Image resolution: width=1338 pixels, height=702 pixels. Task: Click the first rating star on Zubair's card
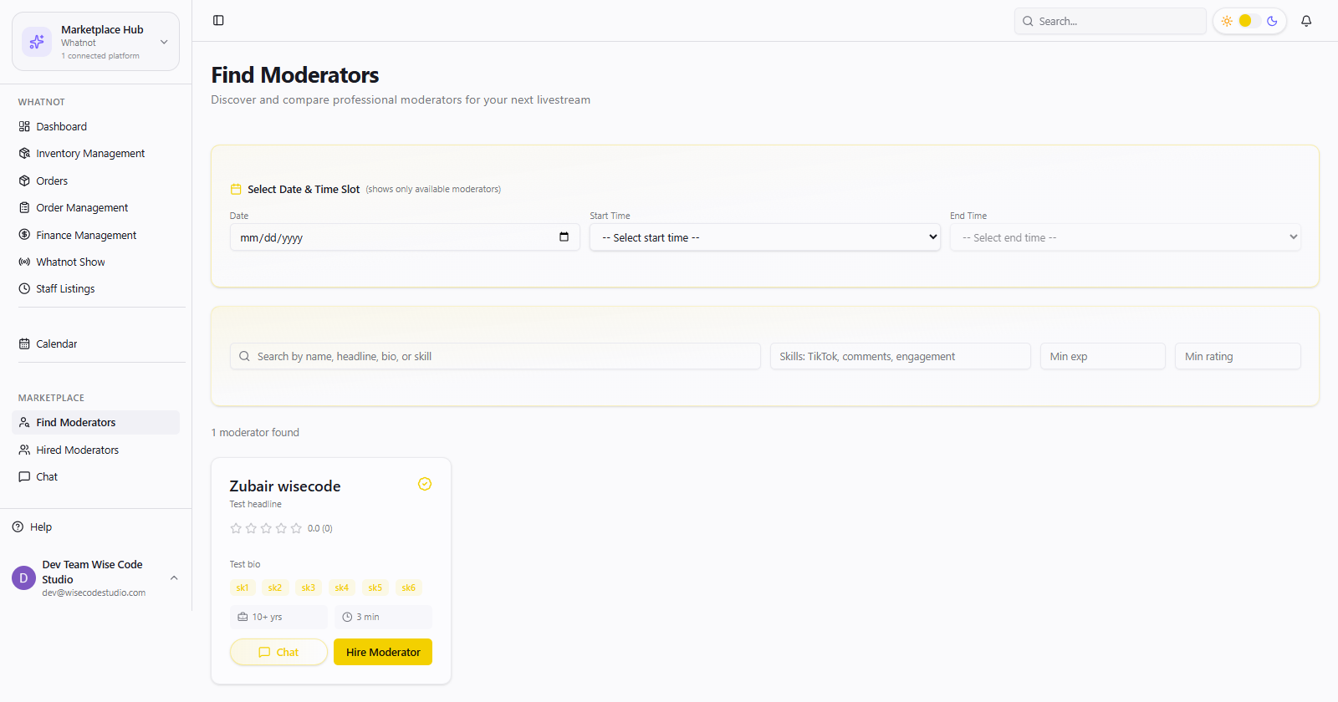point(236,528)
